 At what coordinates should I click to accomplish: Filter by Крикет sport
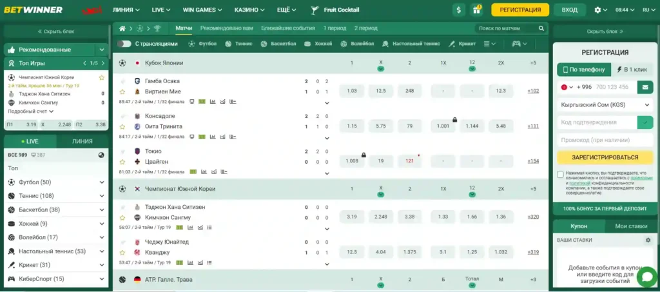[x=461, y=44]
